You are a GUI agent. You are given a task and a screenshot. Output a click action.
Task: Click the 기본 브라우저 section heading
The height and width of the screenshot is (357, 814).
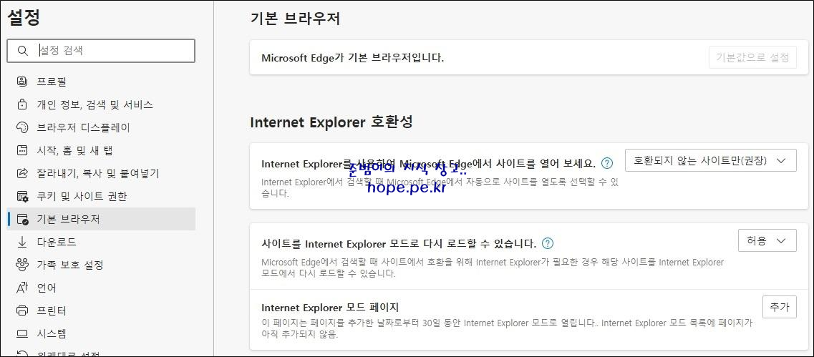(295, 19)
